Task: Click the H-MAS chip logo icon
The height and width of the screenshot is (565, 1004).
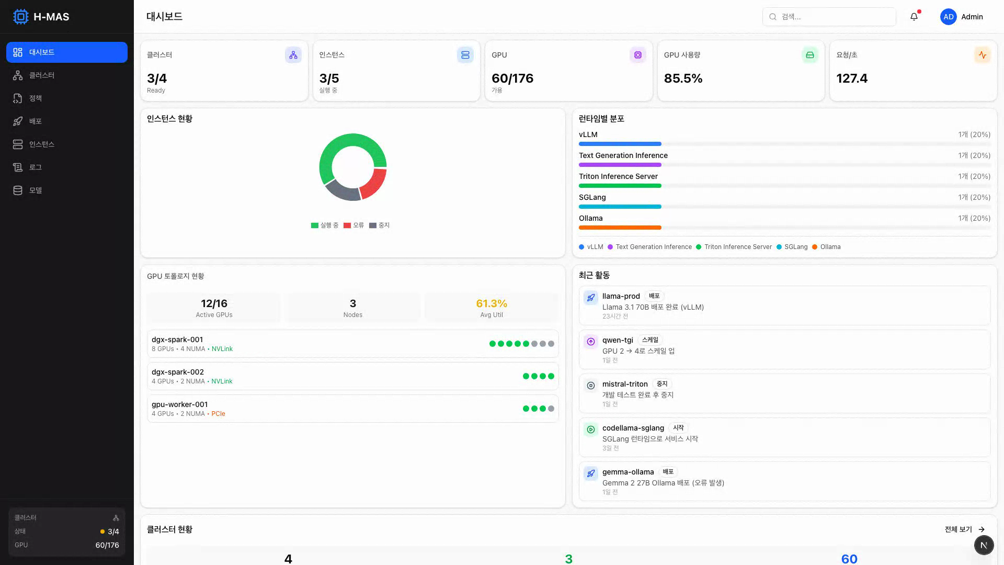Action: [20, 17]
